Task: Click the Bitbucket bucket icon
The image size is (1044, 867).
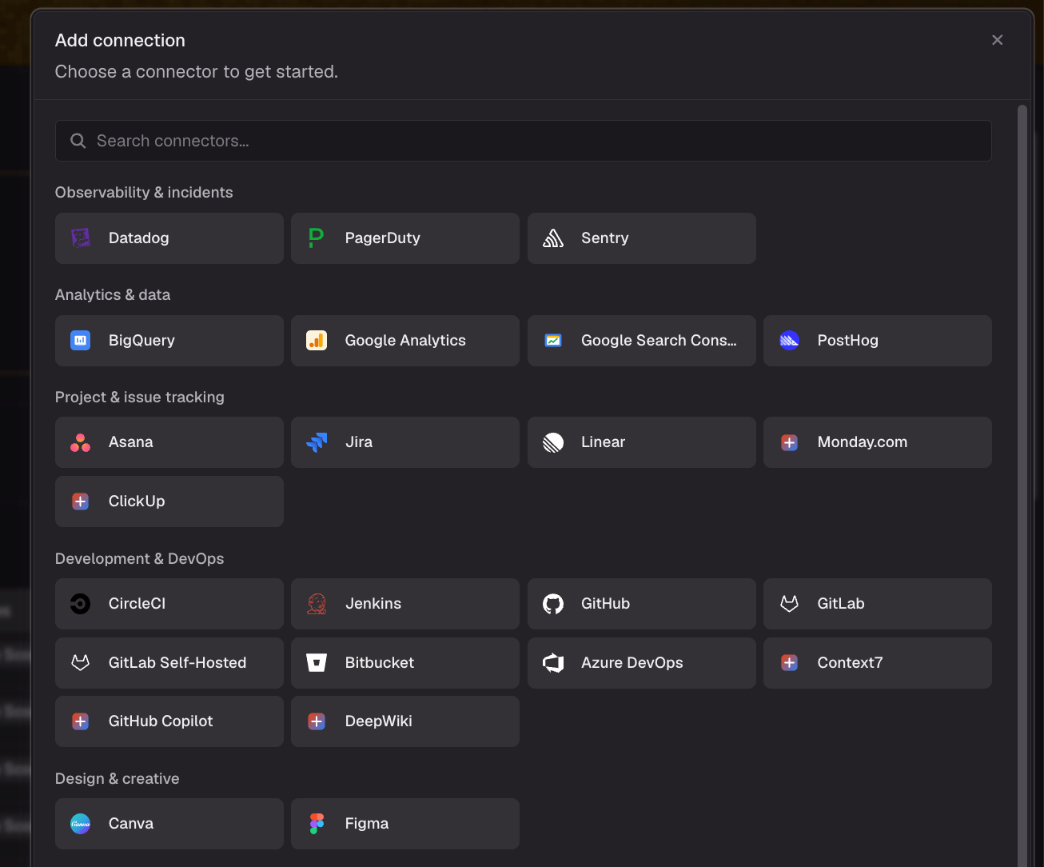Action: 317,663
